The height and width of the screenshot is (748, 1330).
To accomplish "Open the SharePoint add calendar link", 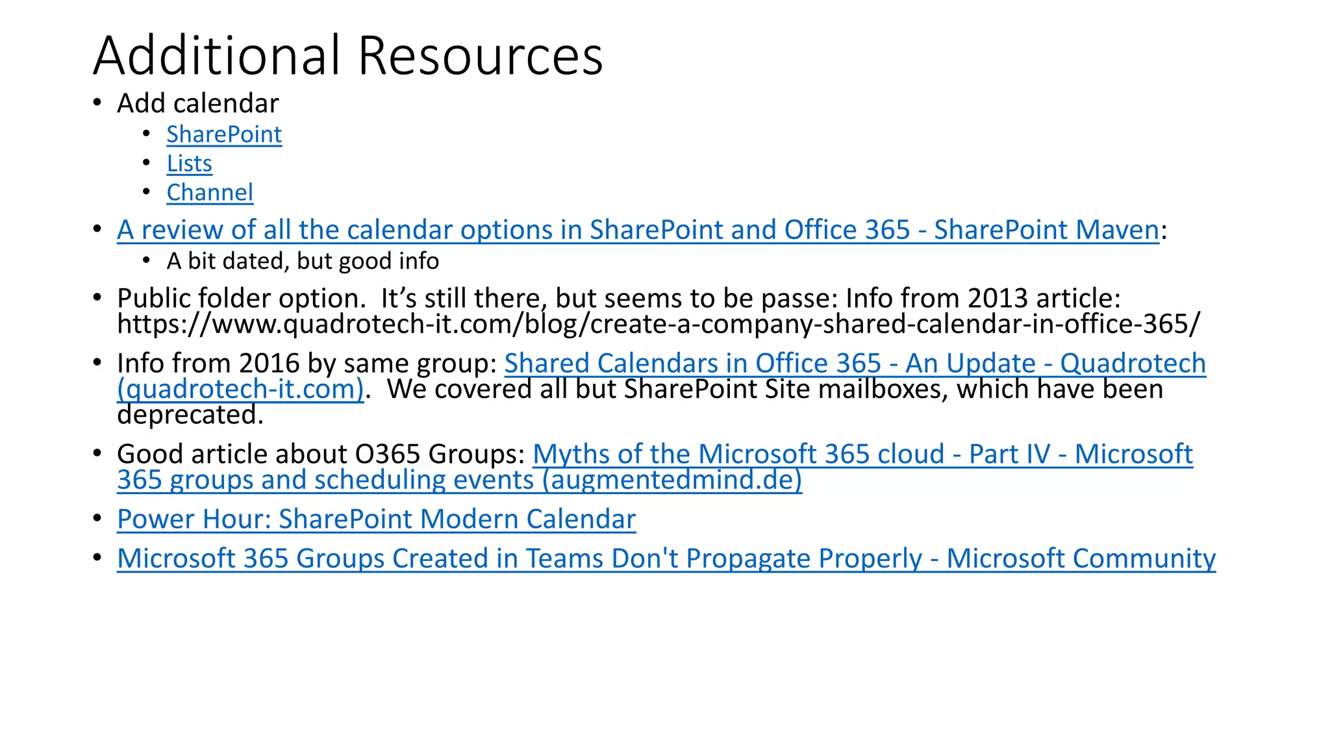I will (224, 134).
